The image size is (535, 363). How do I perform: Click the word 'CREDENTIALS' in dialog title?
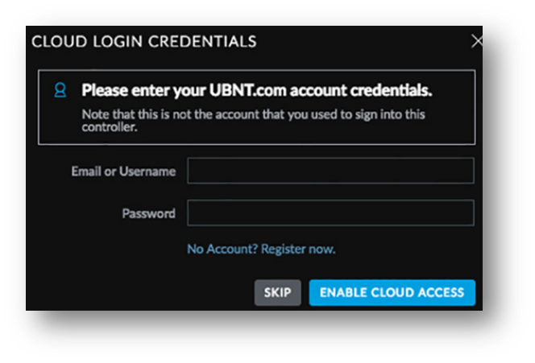202,42
